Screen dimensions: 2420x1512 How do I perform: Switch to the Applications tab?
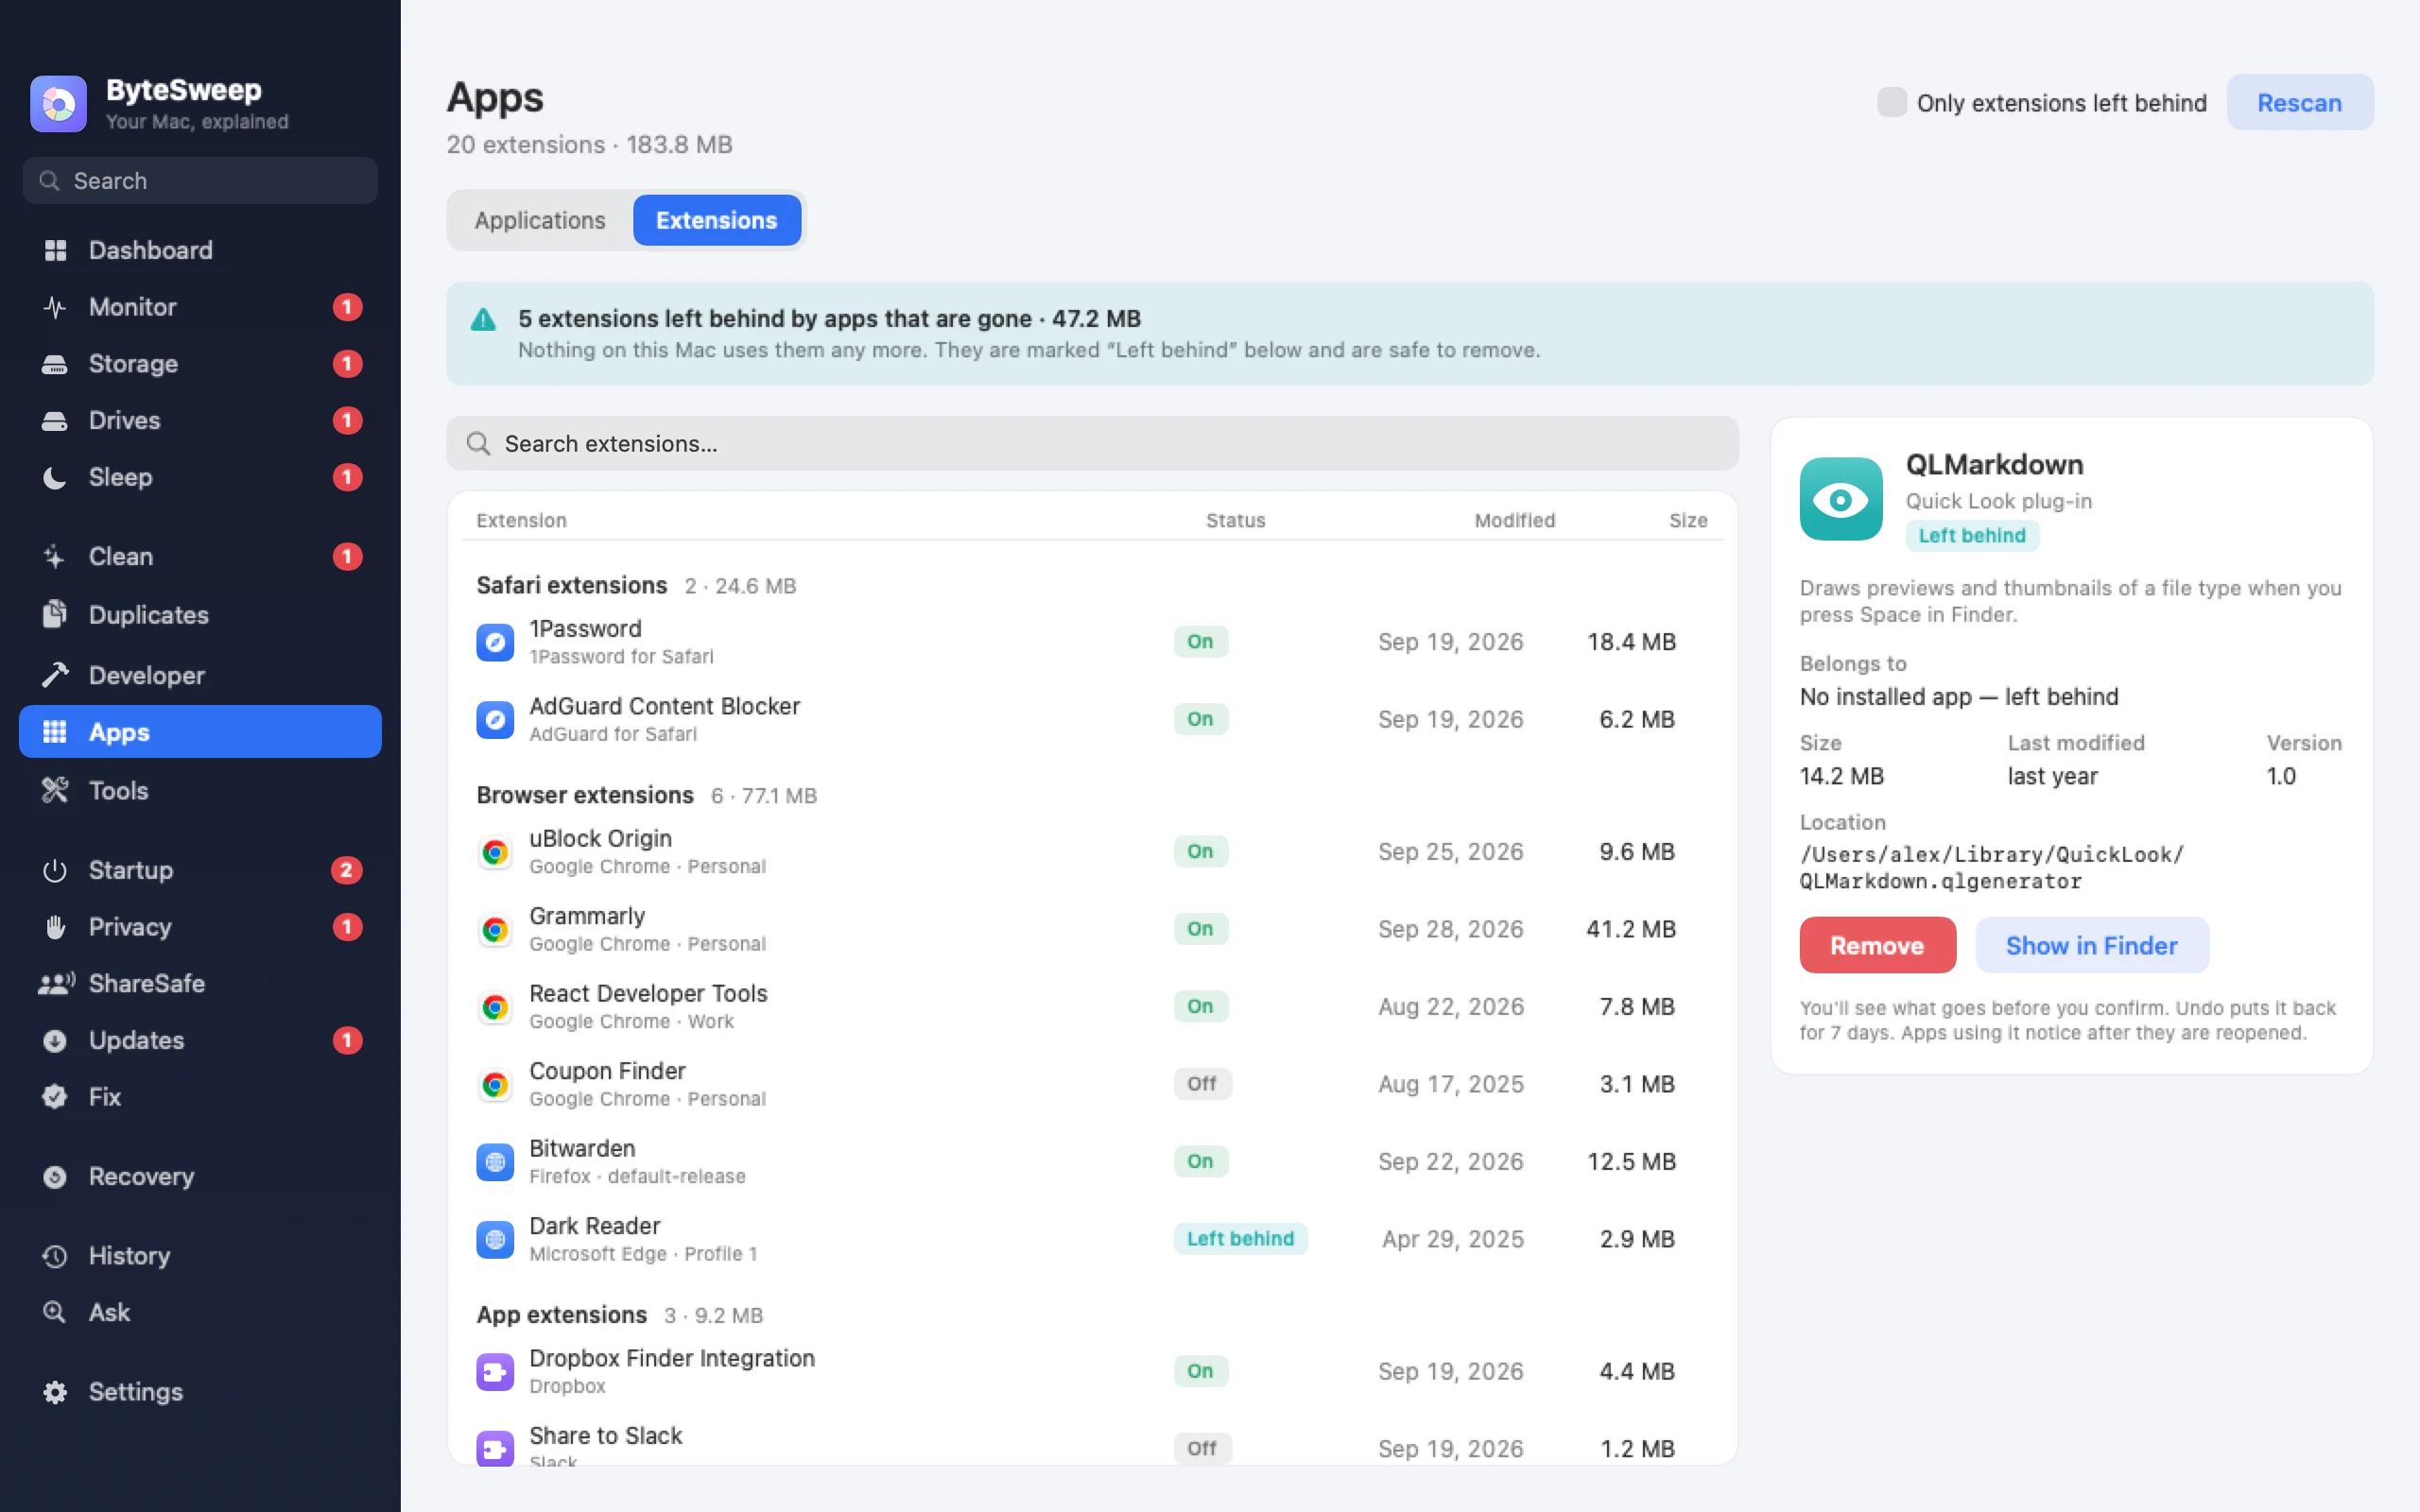[540, 220]
